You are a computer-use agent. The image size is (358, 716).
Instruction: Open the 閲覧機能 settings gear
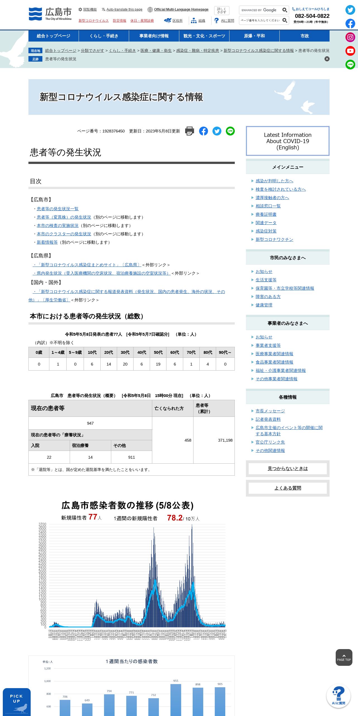88,9
